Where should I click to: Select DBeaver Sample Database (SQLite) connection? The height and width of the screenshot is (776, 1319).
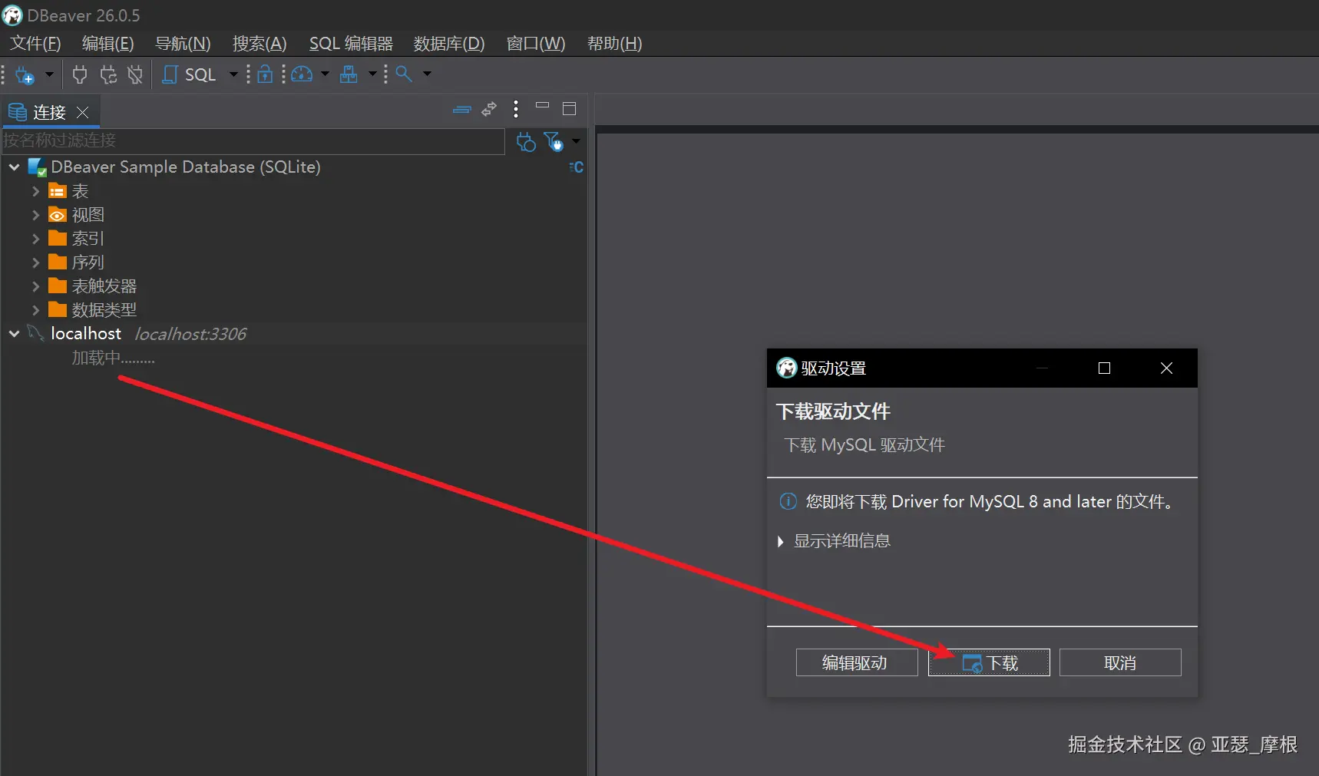click(185, 167)
